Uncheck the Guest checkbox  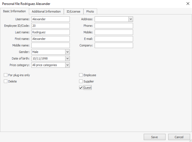(81, 88)
